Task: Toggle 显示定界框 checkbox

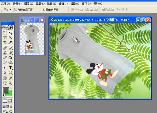Action: pos(44,9)
